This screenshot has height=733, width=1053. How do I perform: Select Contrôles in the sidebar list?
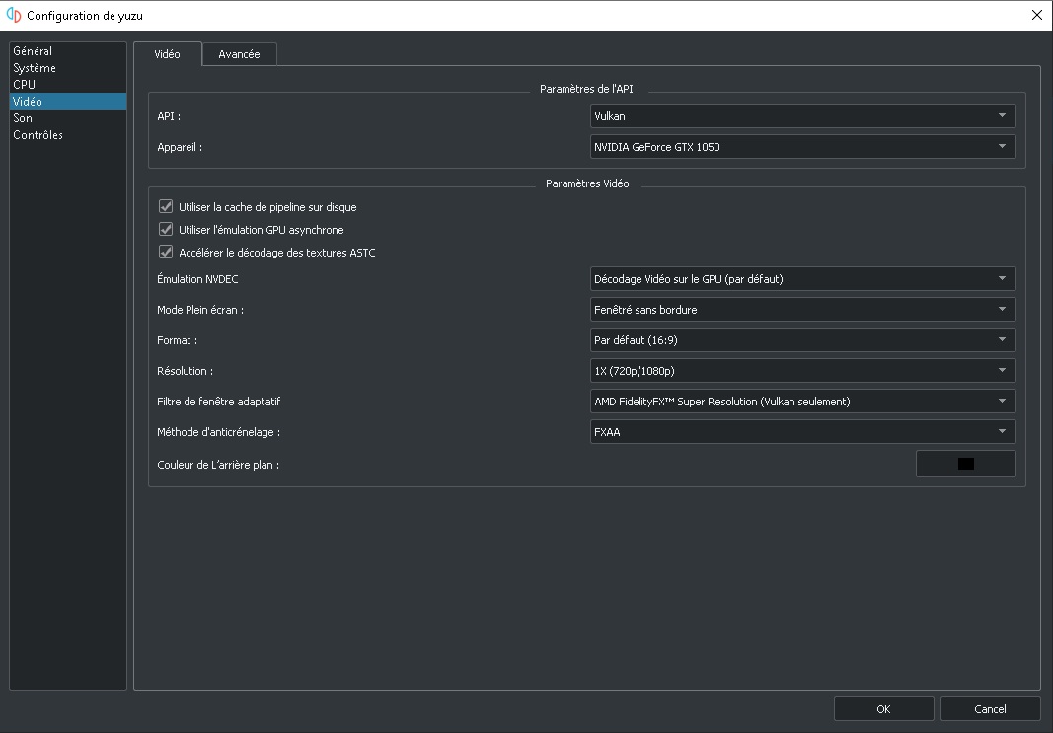(38, 135)
